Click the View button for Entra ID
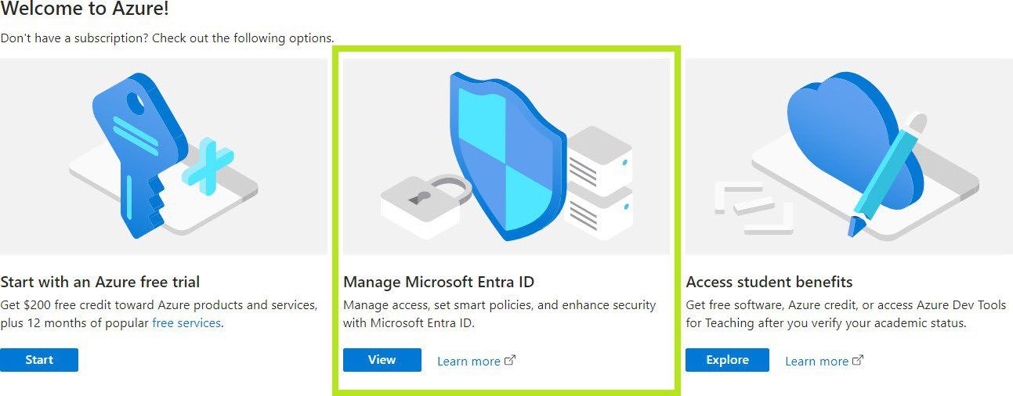 [x=382, y=360]
